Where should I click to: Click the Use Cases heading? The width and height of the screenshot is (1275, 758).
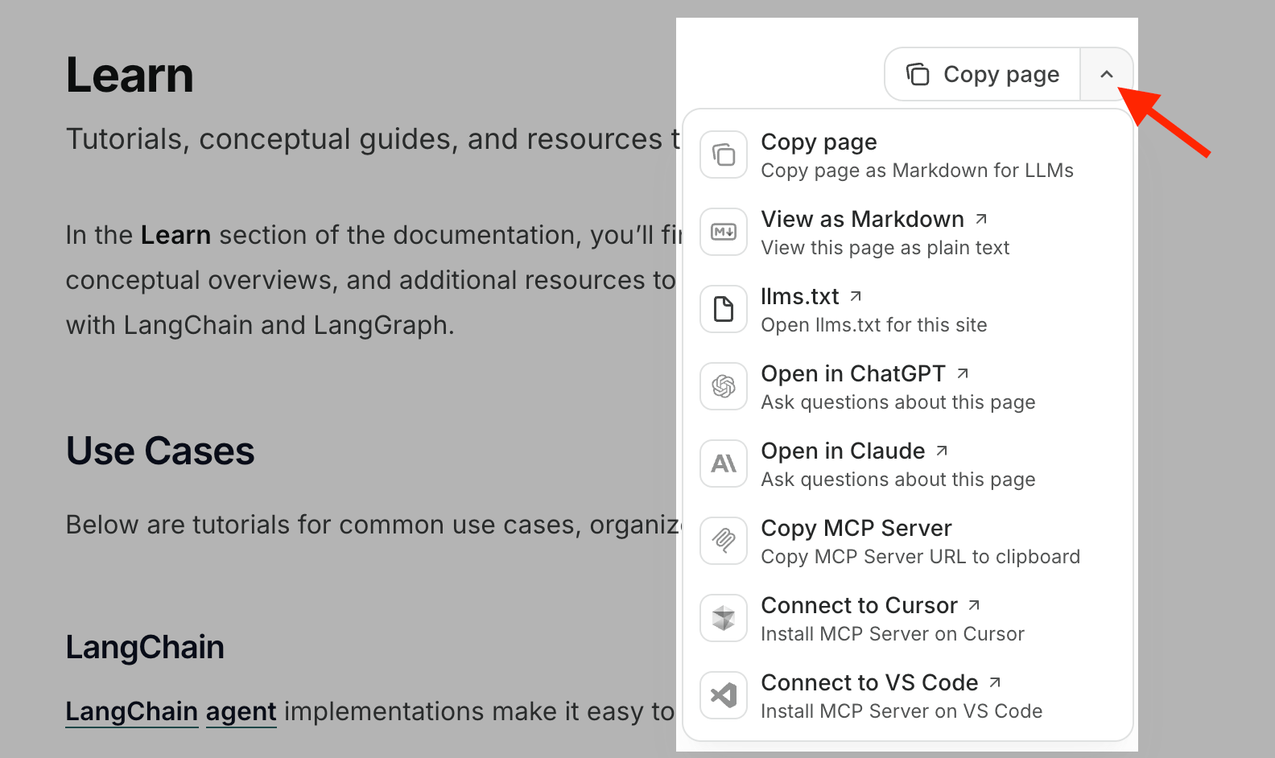[x=160, y=451]
